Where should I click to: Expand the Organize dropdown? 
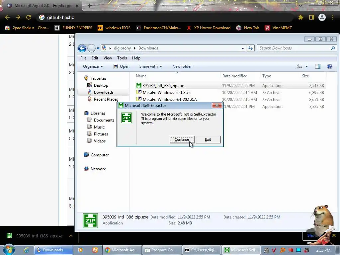coord(93,66)
